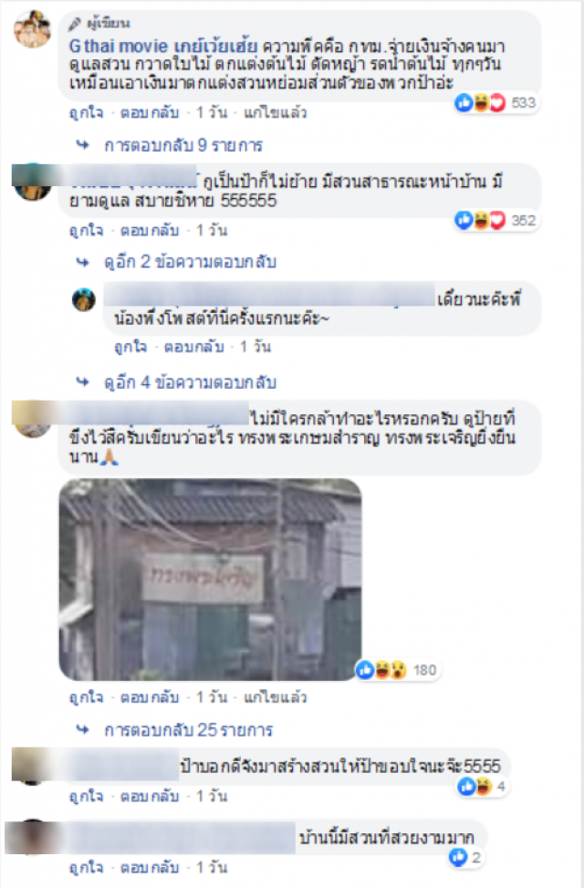Expand 'ดูอีก 2 ข้อความตอบกลับ' replies
584x888 pixels.
[x=190, y=262]
